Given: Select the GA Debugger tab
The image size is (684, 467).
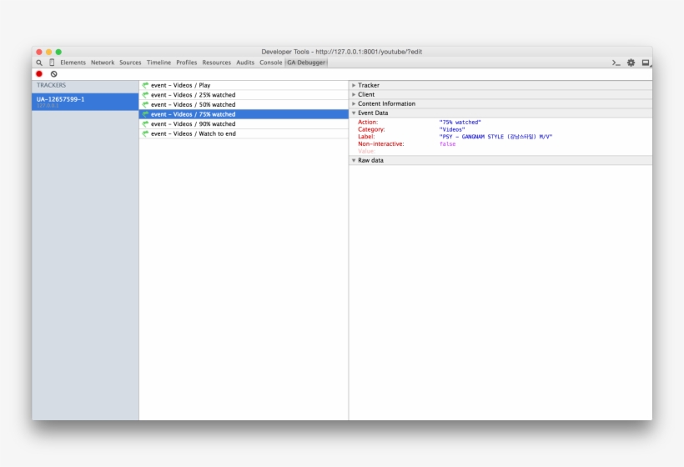Looking at the screenshot, I should (306, 63).
